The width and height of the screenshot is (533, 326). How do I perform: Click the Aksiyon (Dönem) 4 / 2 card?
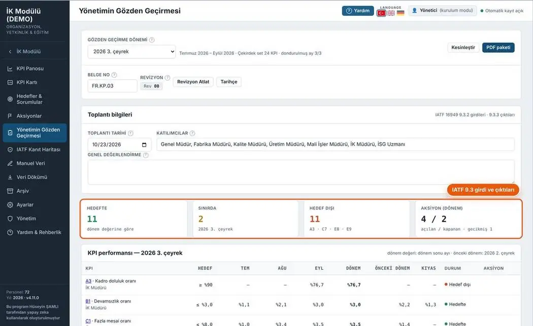point(468,219)
